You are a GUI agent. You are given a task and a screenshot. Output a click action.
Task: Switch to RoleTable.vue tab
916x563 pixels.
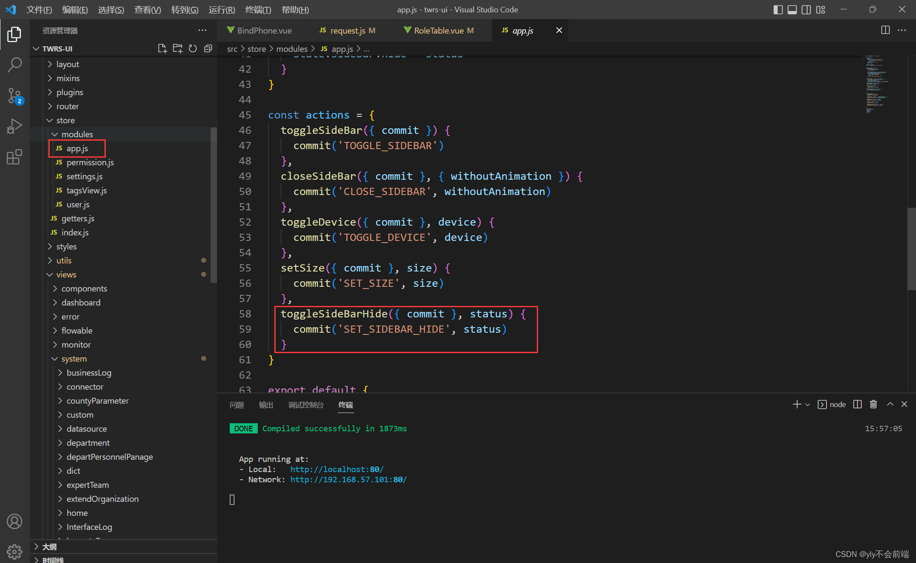click(439, 31)
